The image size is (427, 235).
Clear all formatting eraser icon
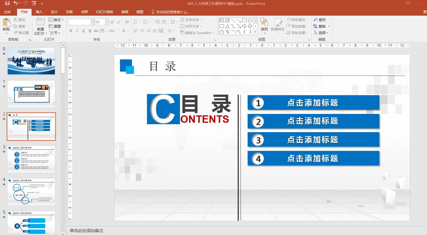[127, 22]
